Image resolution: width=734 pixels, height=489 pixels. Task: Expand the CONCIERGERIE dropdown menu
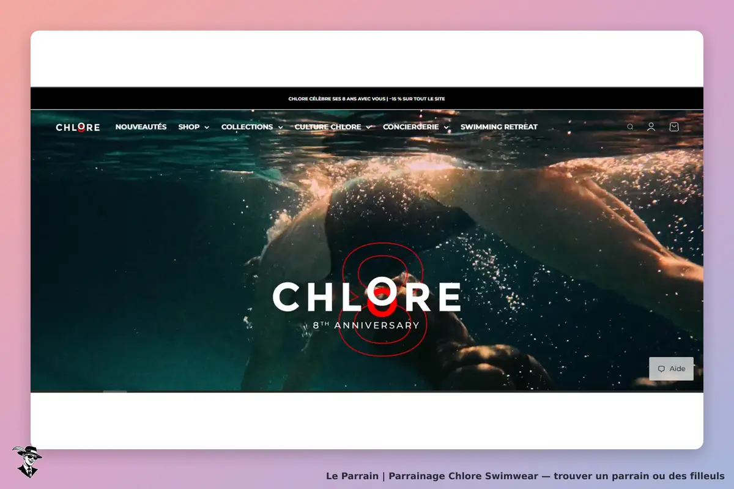[416, 127]
